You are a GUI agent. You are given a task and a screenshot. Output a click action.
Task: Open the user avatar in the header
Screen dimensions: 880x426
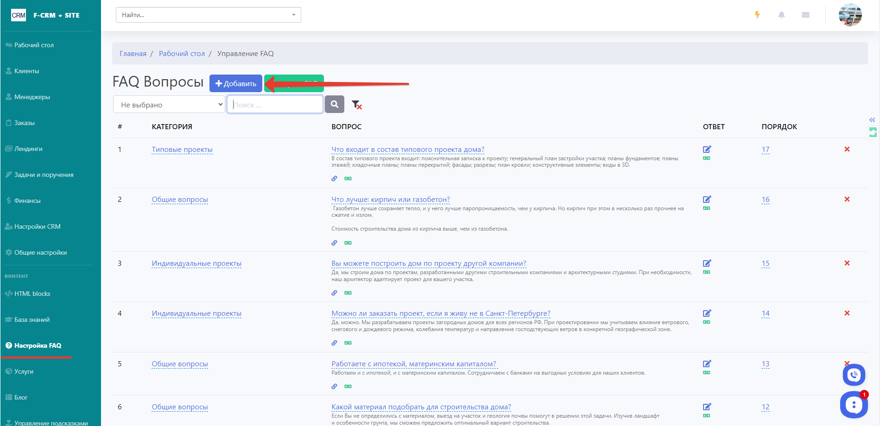point(850,15)
